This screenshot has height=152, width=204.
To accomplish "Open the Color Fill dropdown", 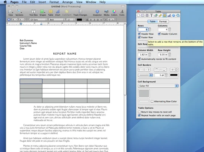I will point(158,86).
